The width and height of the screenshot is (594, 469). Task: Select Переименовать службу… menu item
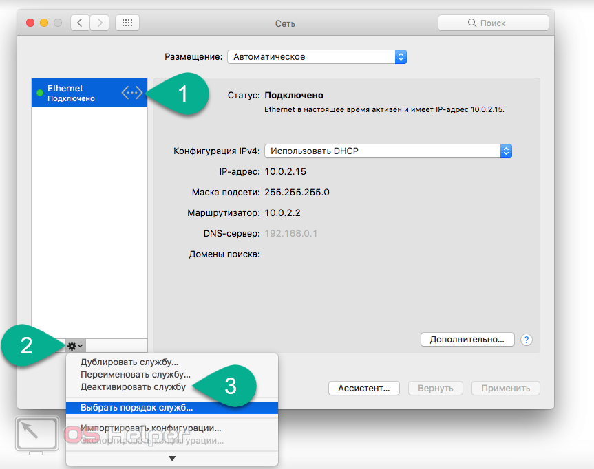[x=136, y=375]
